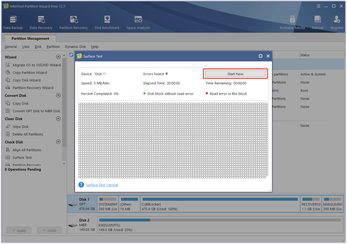347x244 pixels.
Task: Open the Data Recovery tool
Action: click(x=41, y=22)
